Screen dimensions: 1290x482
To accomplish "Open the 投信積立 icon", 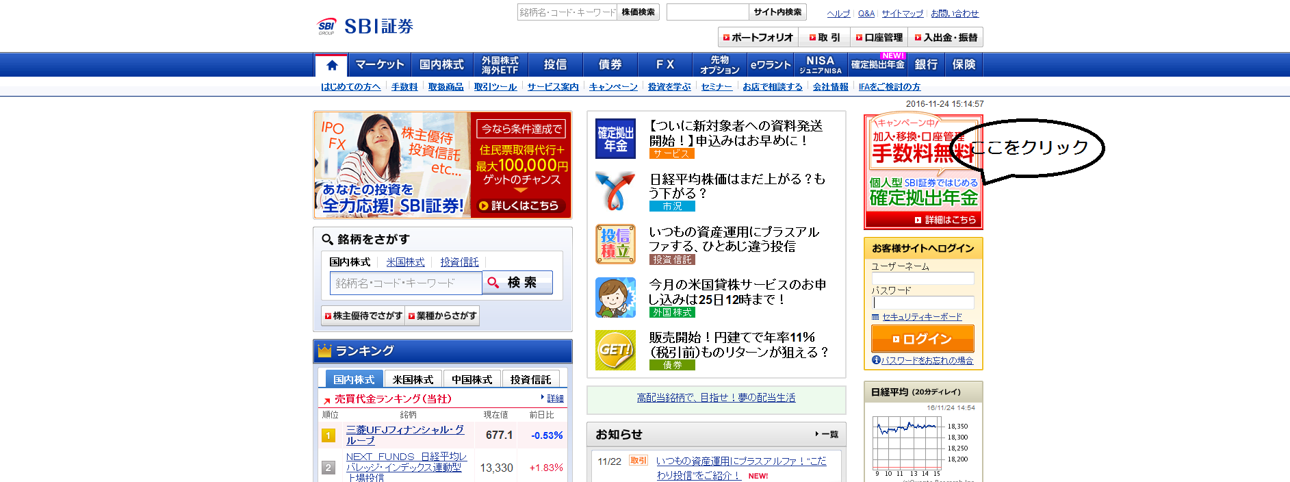I will [615, 244].
